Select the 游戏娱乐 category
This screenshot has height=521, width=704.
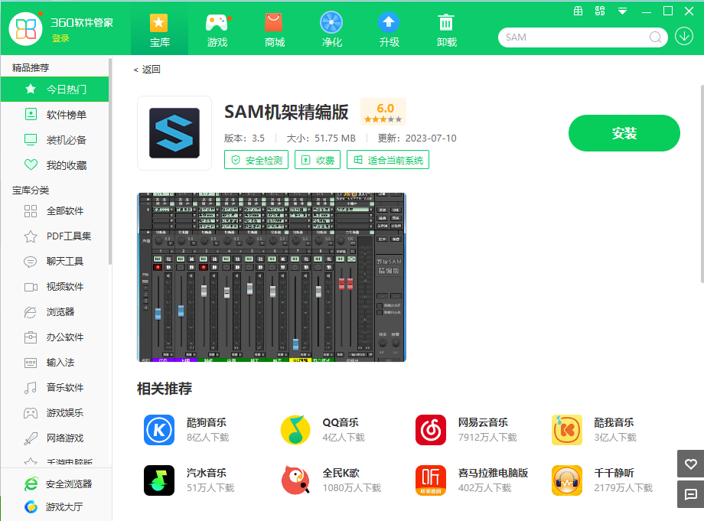pyautogui.click(x=55, y=413)
